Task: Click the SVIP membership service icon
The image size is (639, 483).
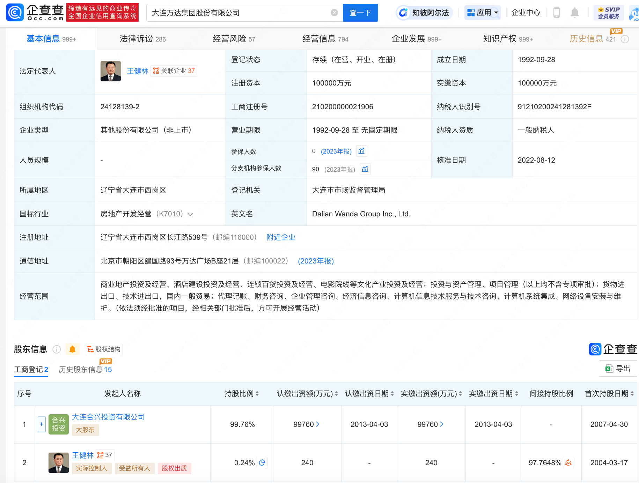Action: point(608,13)
